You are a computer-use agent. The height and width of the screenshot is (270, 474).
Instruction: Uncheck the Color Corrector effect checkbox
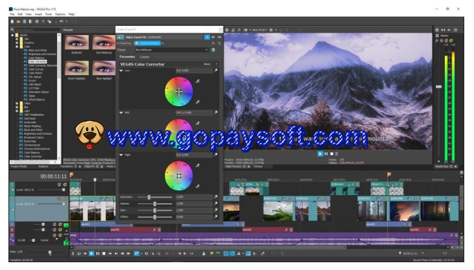pyautogui.click(x=137, y=43)
